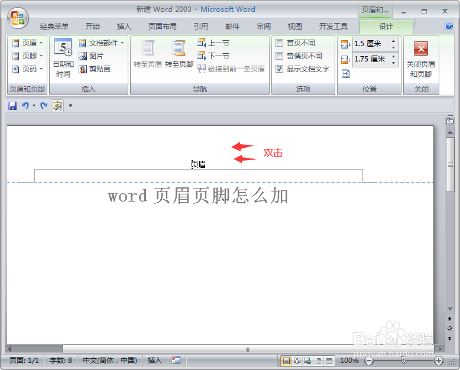Click macro recording icon in status bar
The image size is (460, 370).
tap(176, 361)
